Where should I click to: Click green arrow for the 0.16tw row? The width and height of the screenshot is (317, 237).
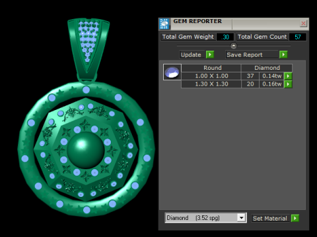(x=288, y=84)
